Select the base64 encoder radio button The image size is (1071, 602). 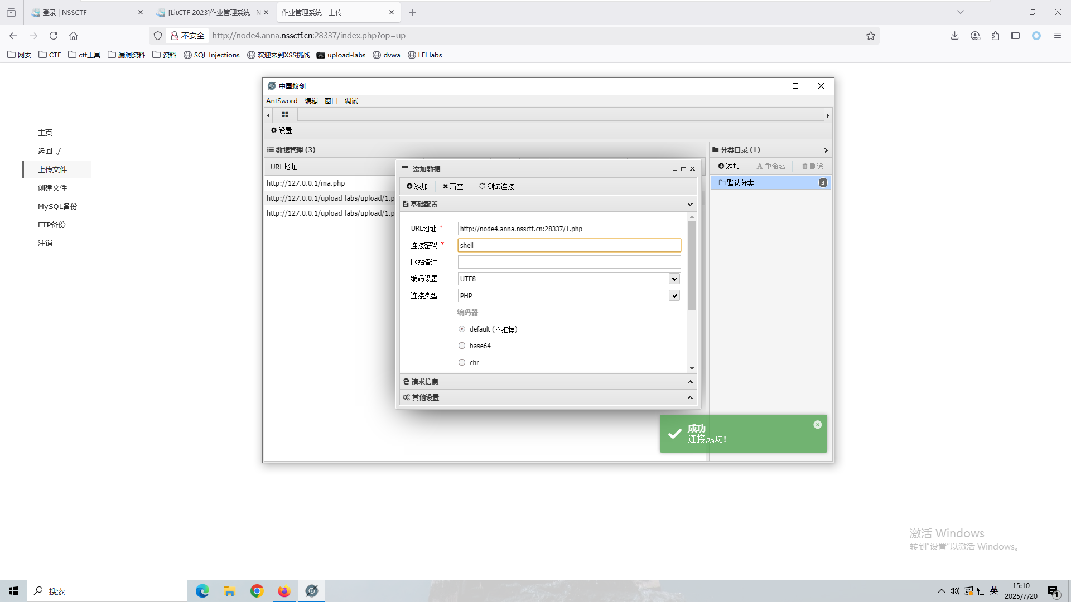(x=462, y=346)
